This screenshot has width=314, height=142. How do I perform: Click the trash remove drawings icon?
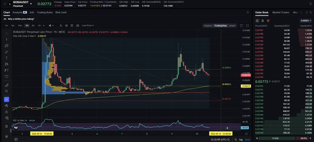point(7,126)
